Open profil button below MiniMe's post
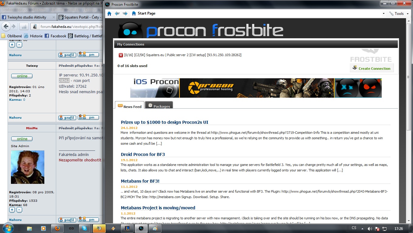 tap(67, 220)
